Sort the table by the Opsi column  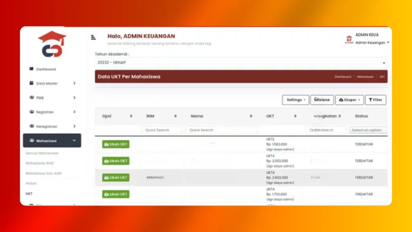pos(131,116)
